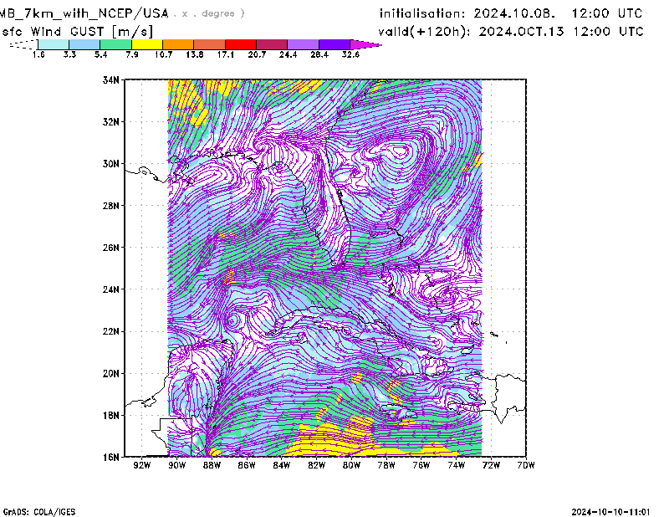Click the 16N latitude label

coord(111,457)
